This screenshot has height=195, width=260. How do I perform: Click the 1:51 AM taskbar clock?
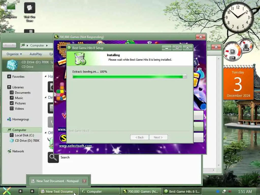tap(245, 191)
